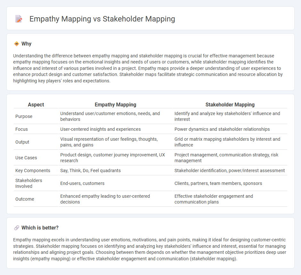Click the 'Which is better?' heading
301x275 pixels.
[x=40, y=228]
